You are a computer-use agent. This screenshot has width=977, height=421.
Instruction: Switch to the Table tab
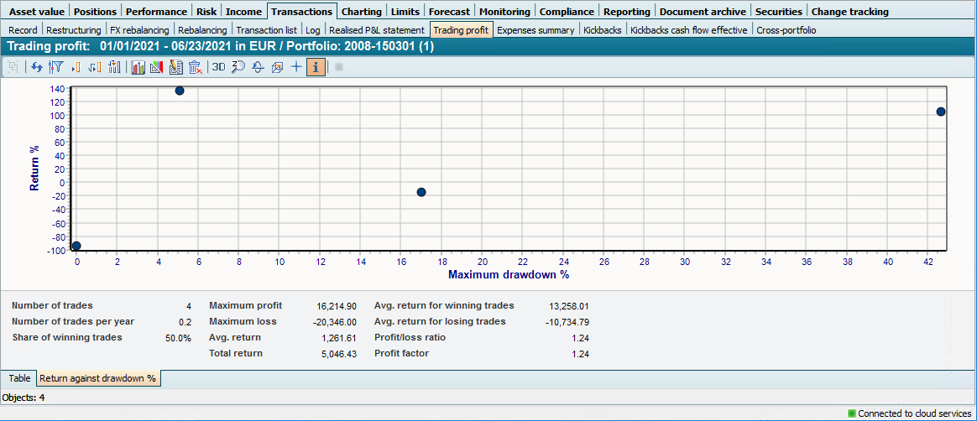coord(19,378)
